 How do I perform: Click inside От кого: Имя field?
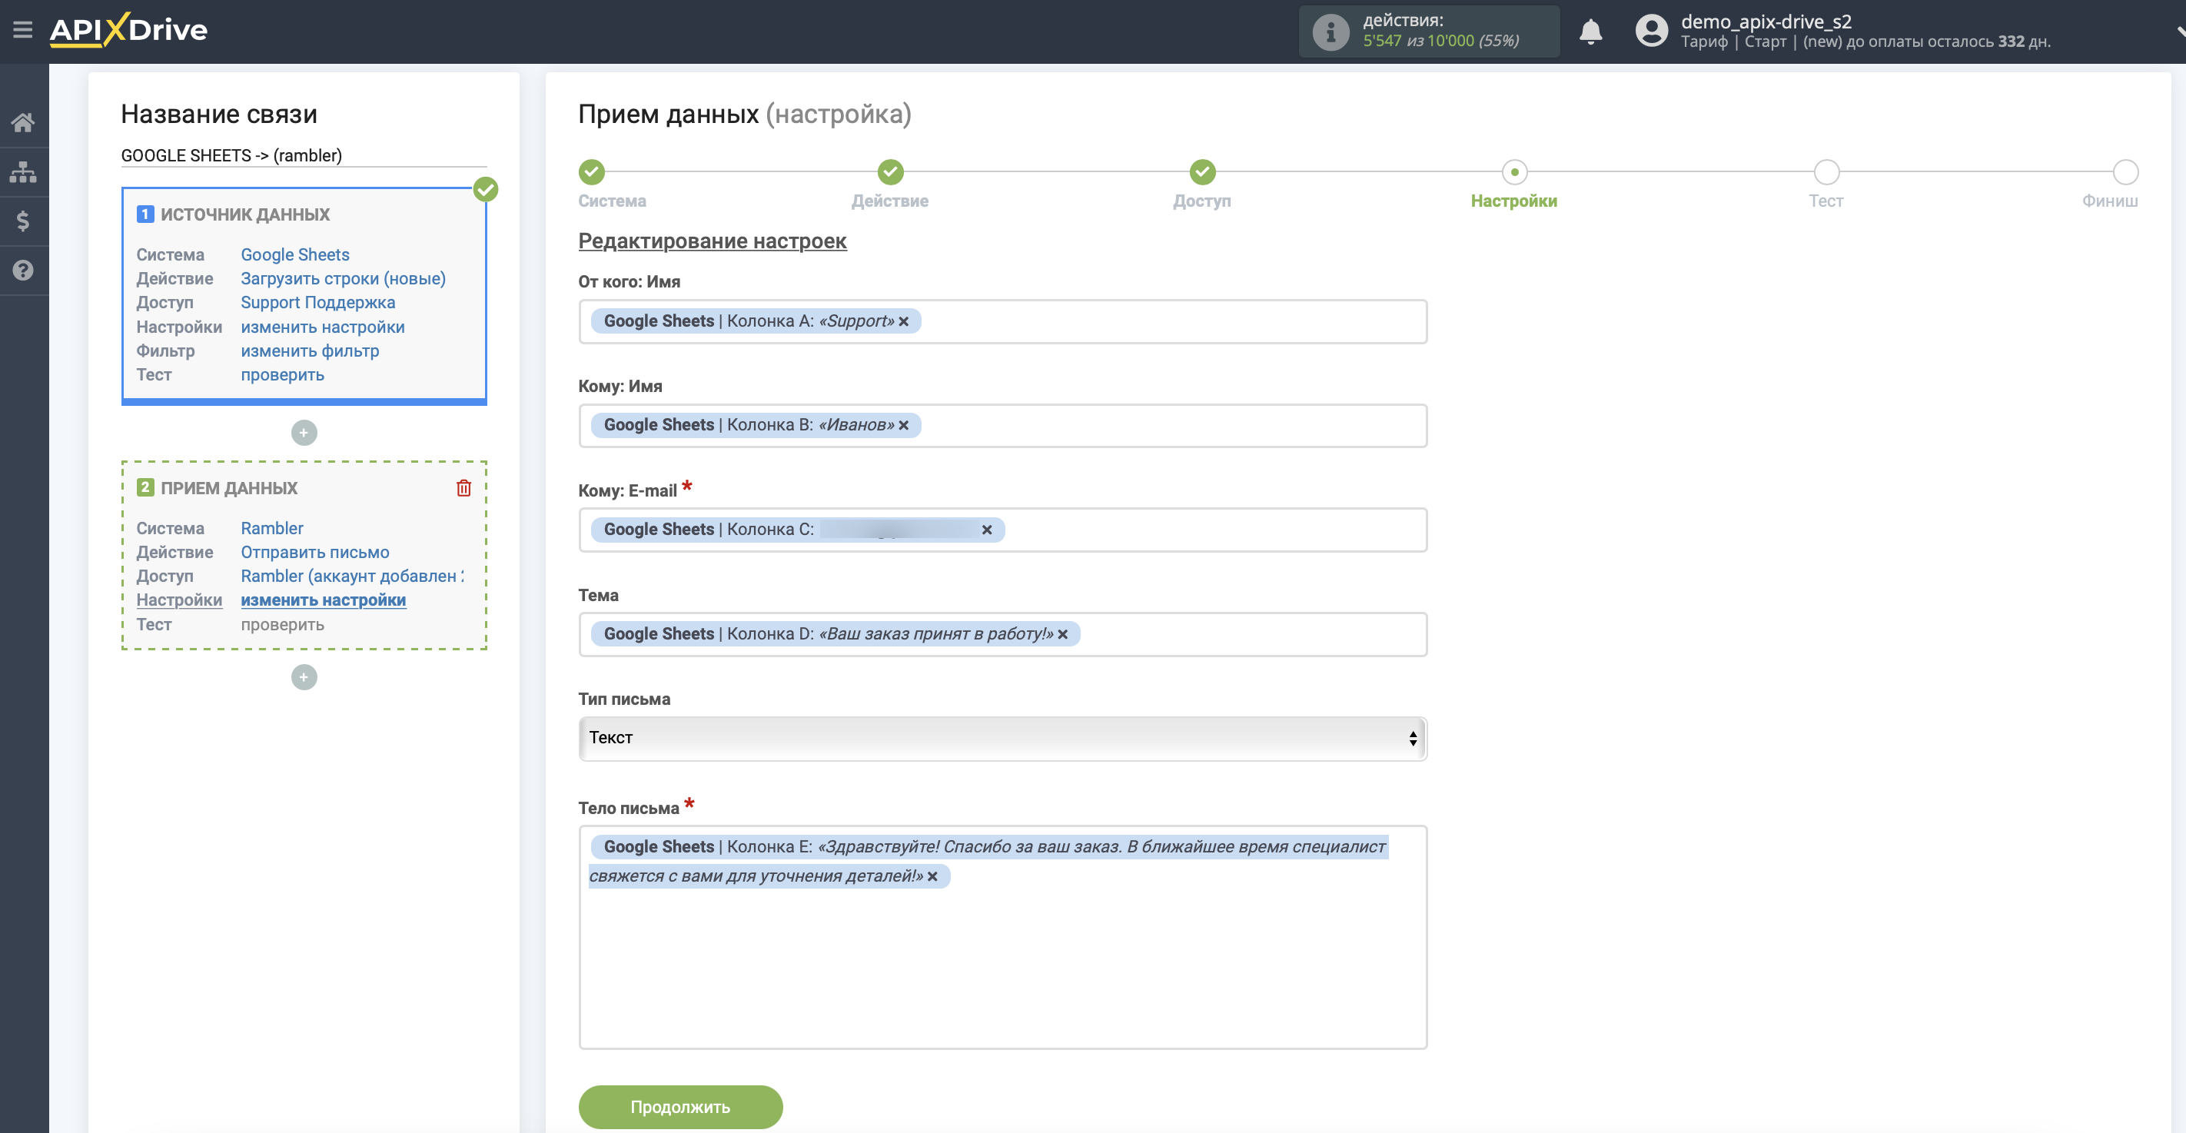pos(1002,321)
